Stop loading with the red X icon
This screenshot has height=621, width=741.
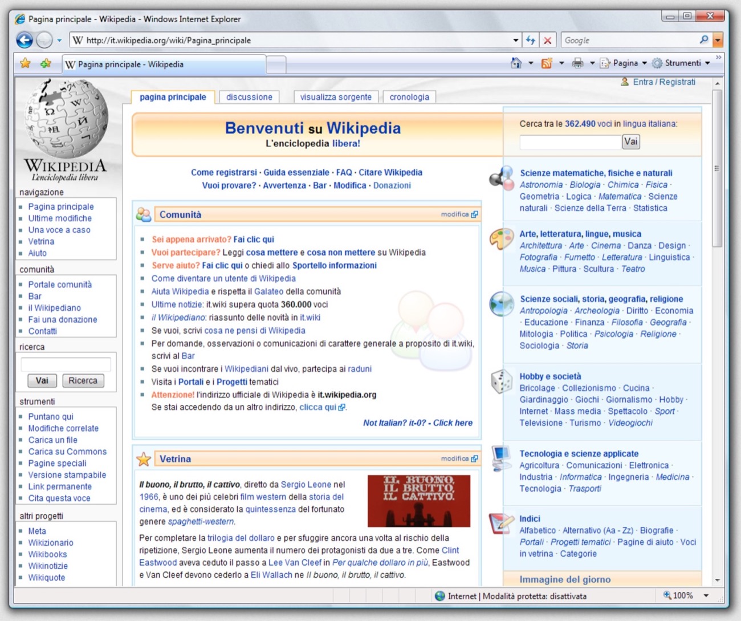click(x=547, y=40)
